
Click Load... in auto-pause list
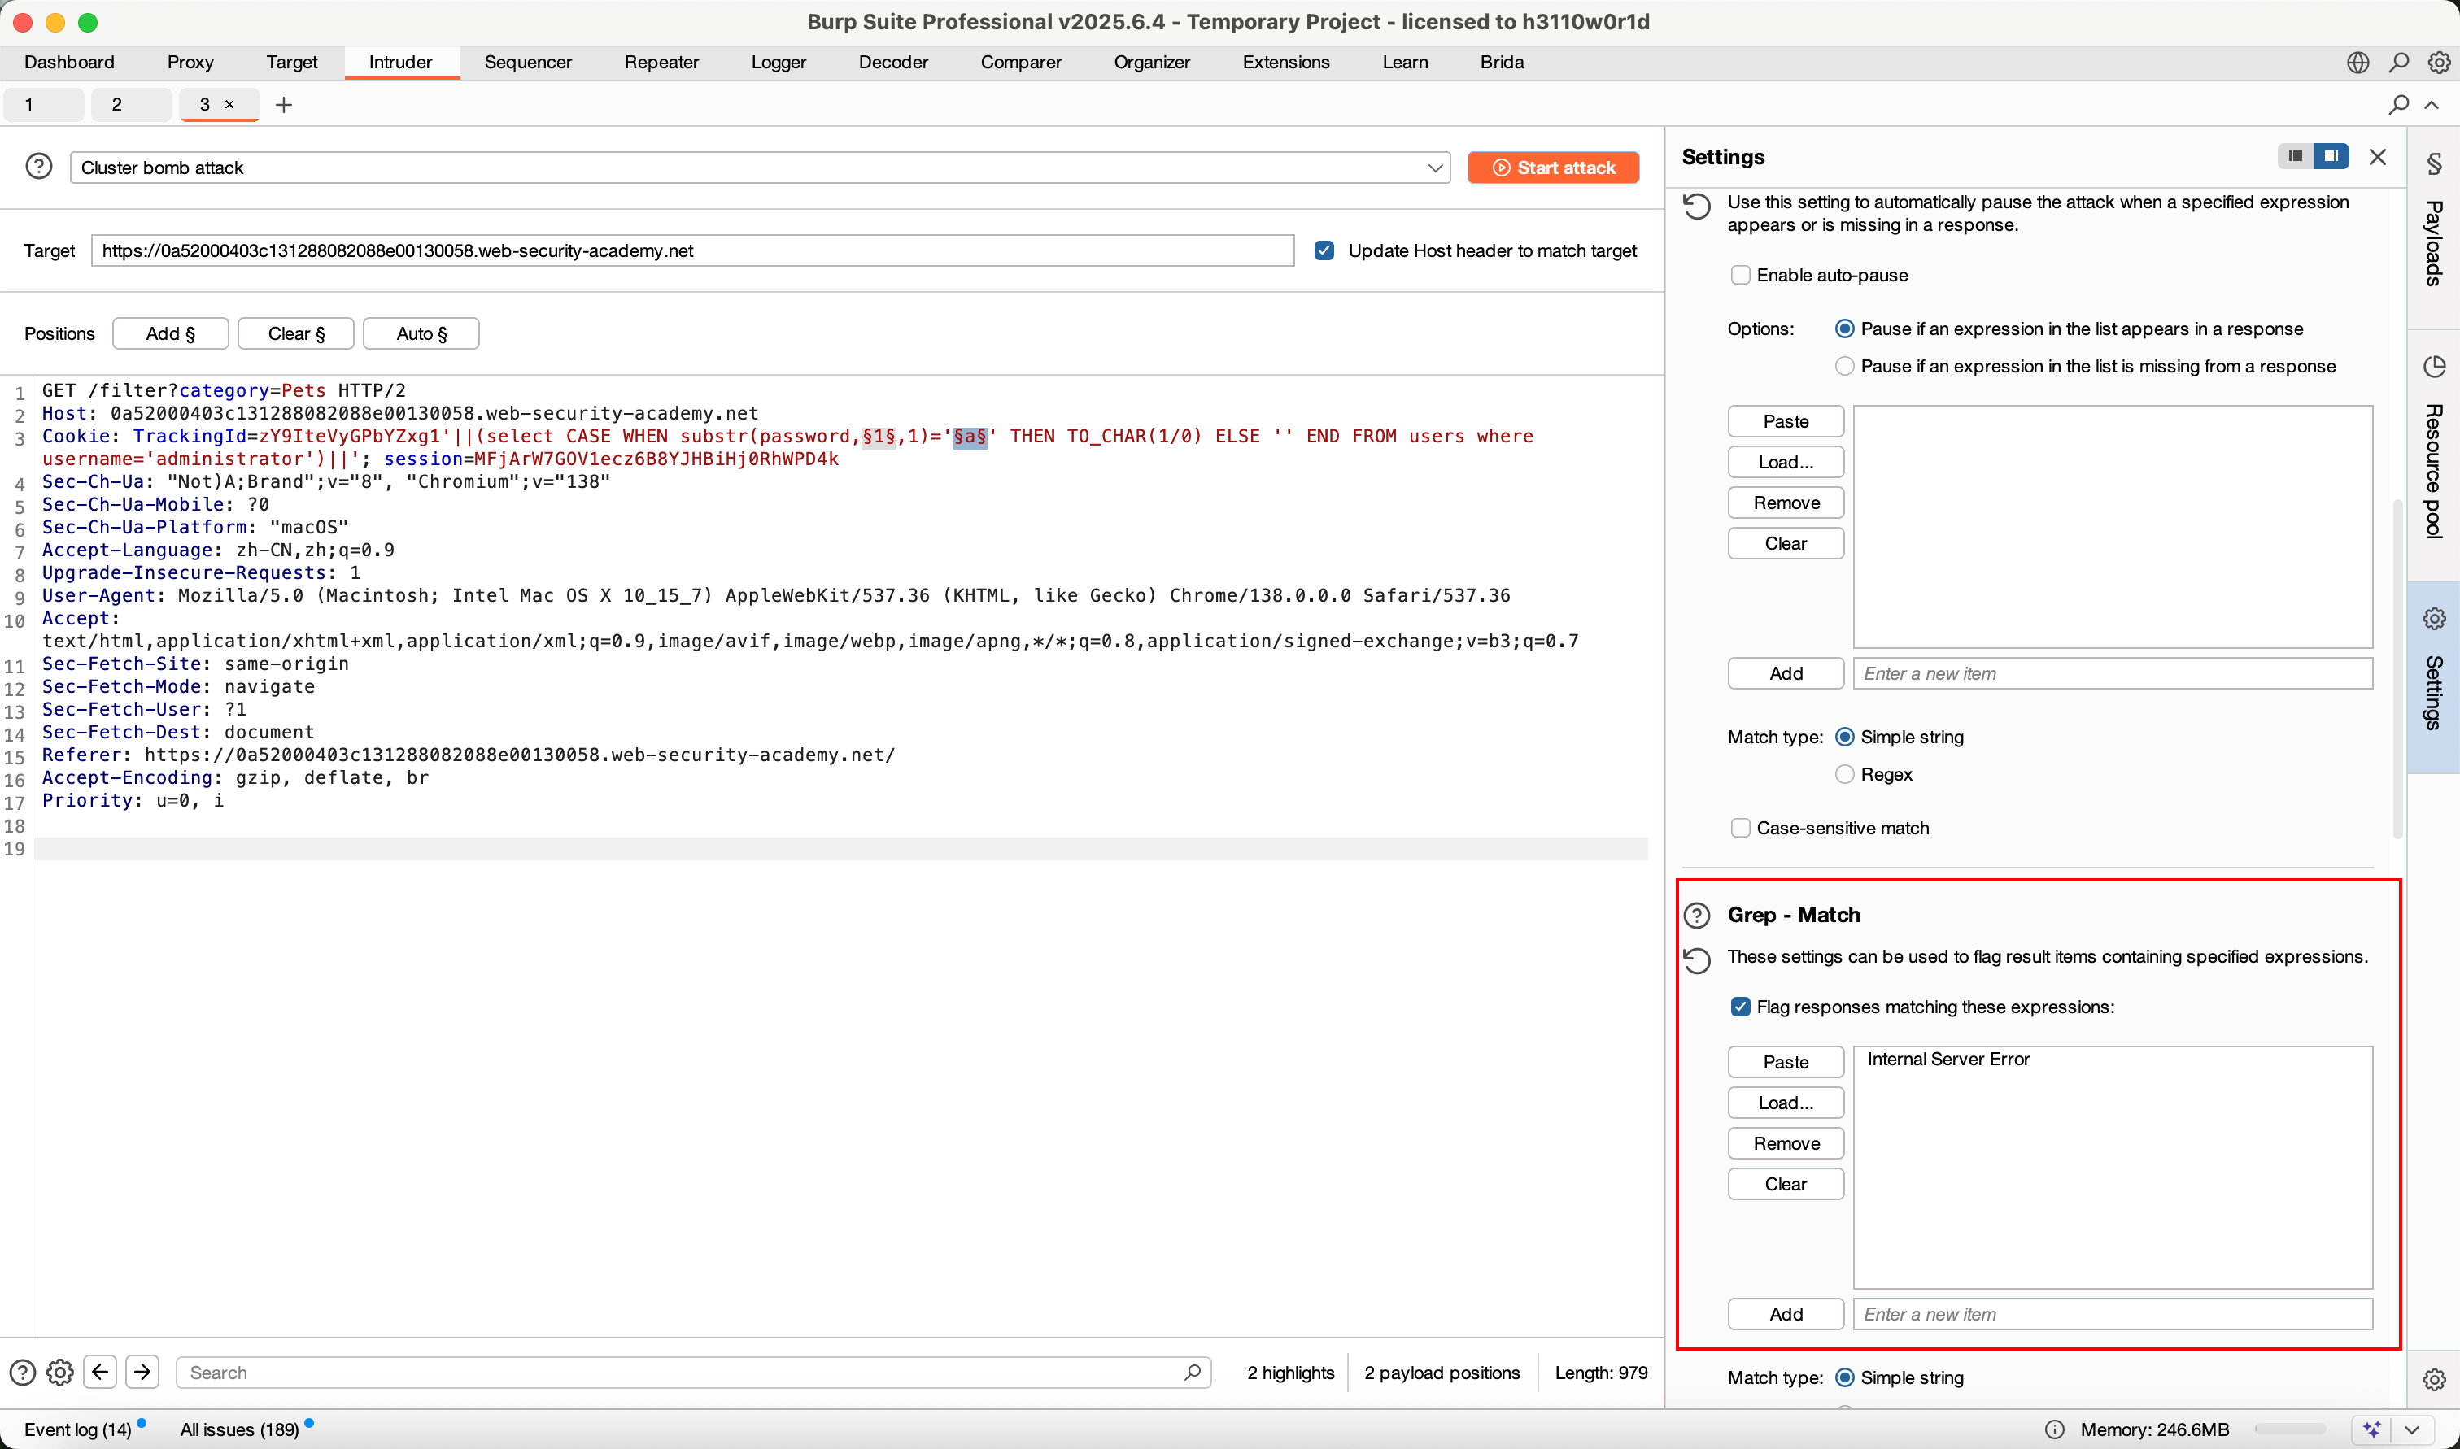(1785, 463)
